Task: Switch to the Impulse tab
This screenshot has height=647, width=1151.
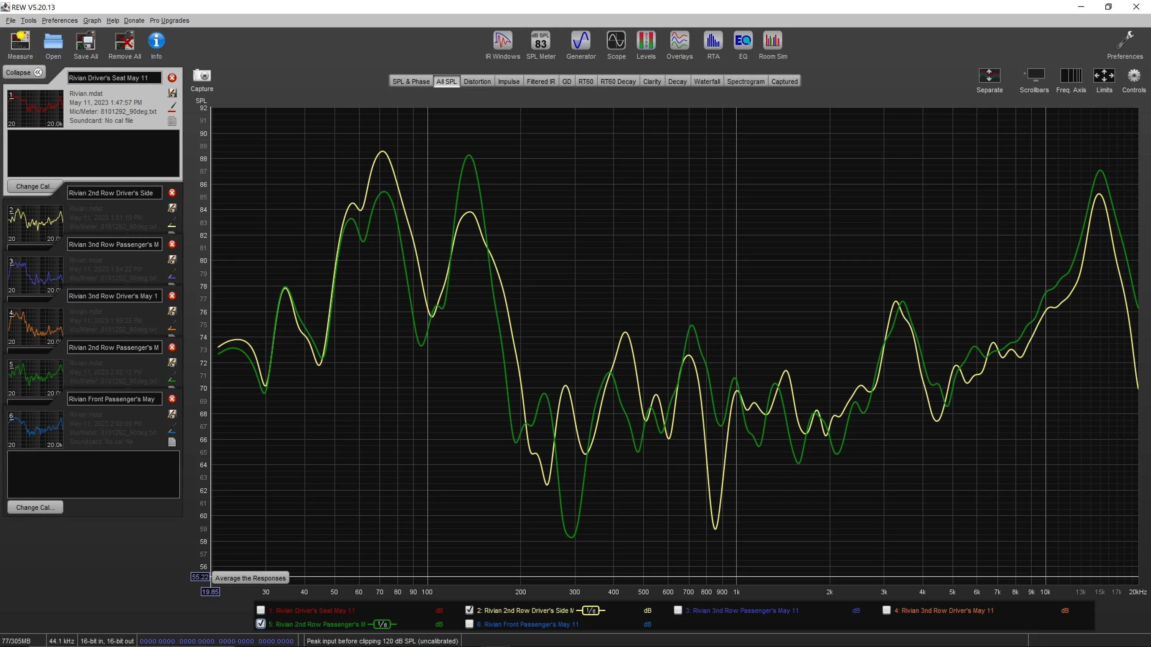Action: point(508,81)
